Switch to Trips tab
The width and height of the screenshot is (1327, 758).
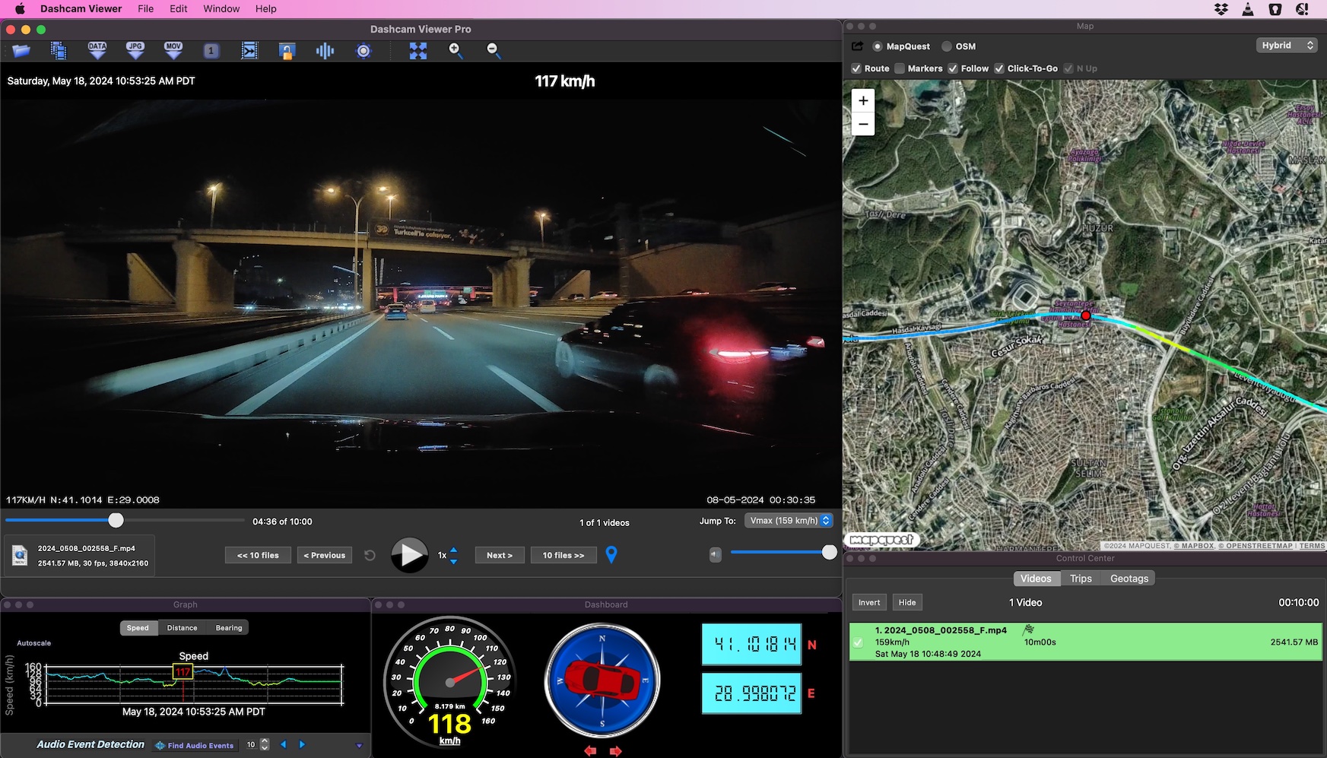coord(1081,579)
